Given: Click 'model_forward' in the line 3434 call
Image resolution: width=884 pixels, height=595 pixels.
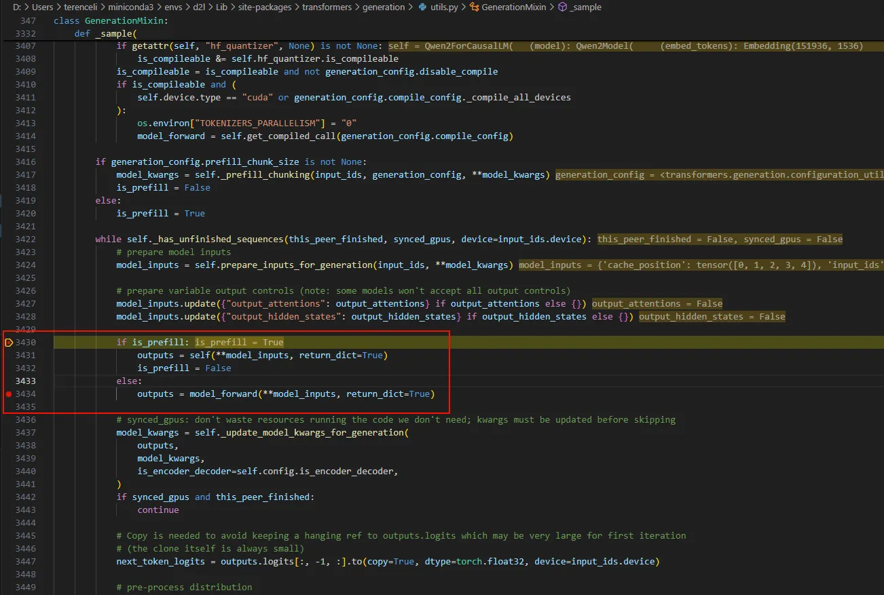Looking at the screenshot, I should pyautogui.click(x=223, y=394).
